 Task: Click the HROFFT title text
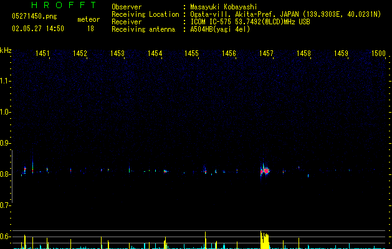[x=64, y=5]
